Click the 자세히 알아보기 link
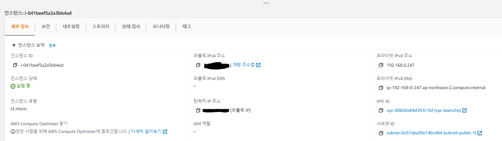 click(x=146, y=131)
